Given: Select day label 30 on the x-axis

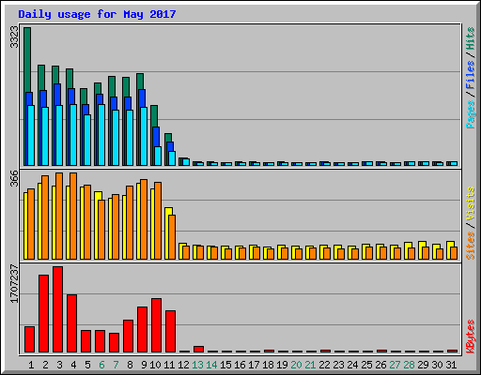Looking at the screenshot, I should (437, 365).
